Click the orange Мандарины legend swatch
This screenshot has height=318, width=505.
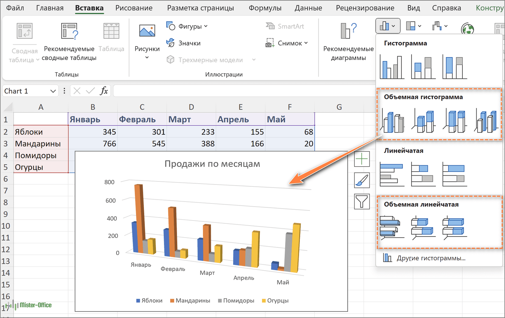click(172, 301)
